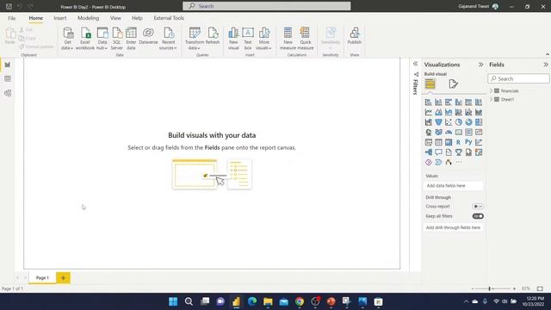
Task: Toggle Cross-report drill through switch
Action: point(478,207)
